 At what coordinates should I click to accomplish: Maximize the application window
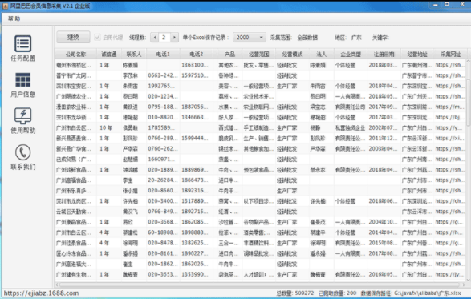447,4
